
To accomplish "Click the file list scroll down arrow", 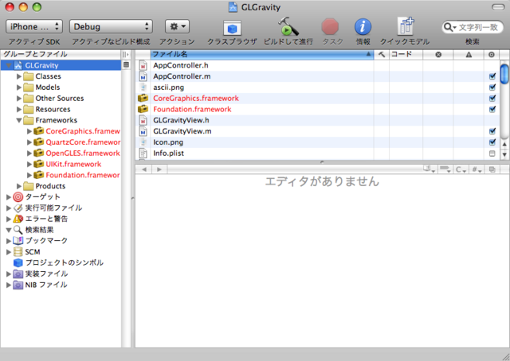I will [x=504, y=155].
